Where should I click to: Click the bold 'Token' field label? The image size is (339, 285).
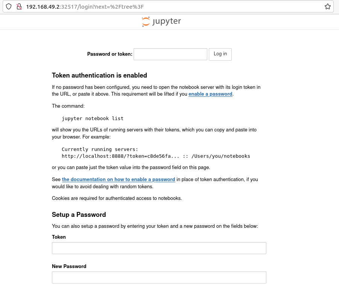(59, 237)
